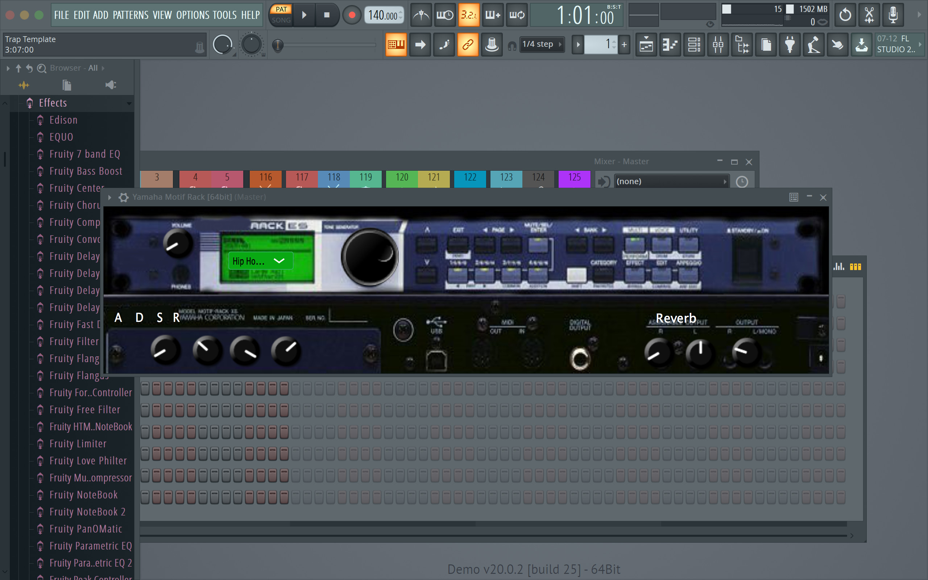Select mixer track 118
Image resolution: width=928 pixels, height=580 pixels.
tap(333, 179)
